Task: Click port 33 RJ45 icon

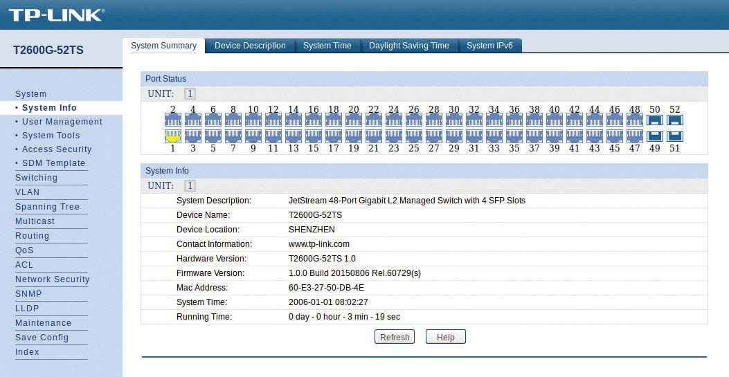Action: tap(494, 136)
